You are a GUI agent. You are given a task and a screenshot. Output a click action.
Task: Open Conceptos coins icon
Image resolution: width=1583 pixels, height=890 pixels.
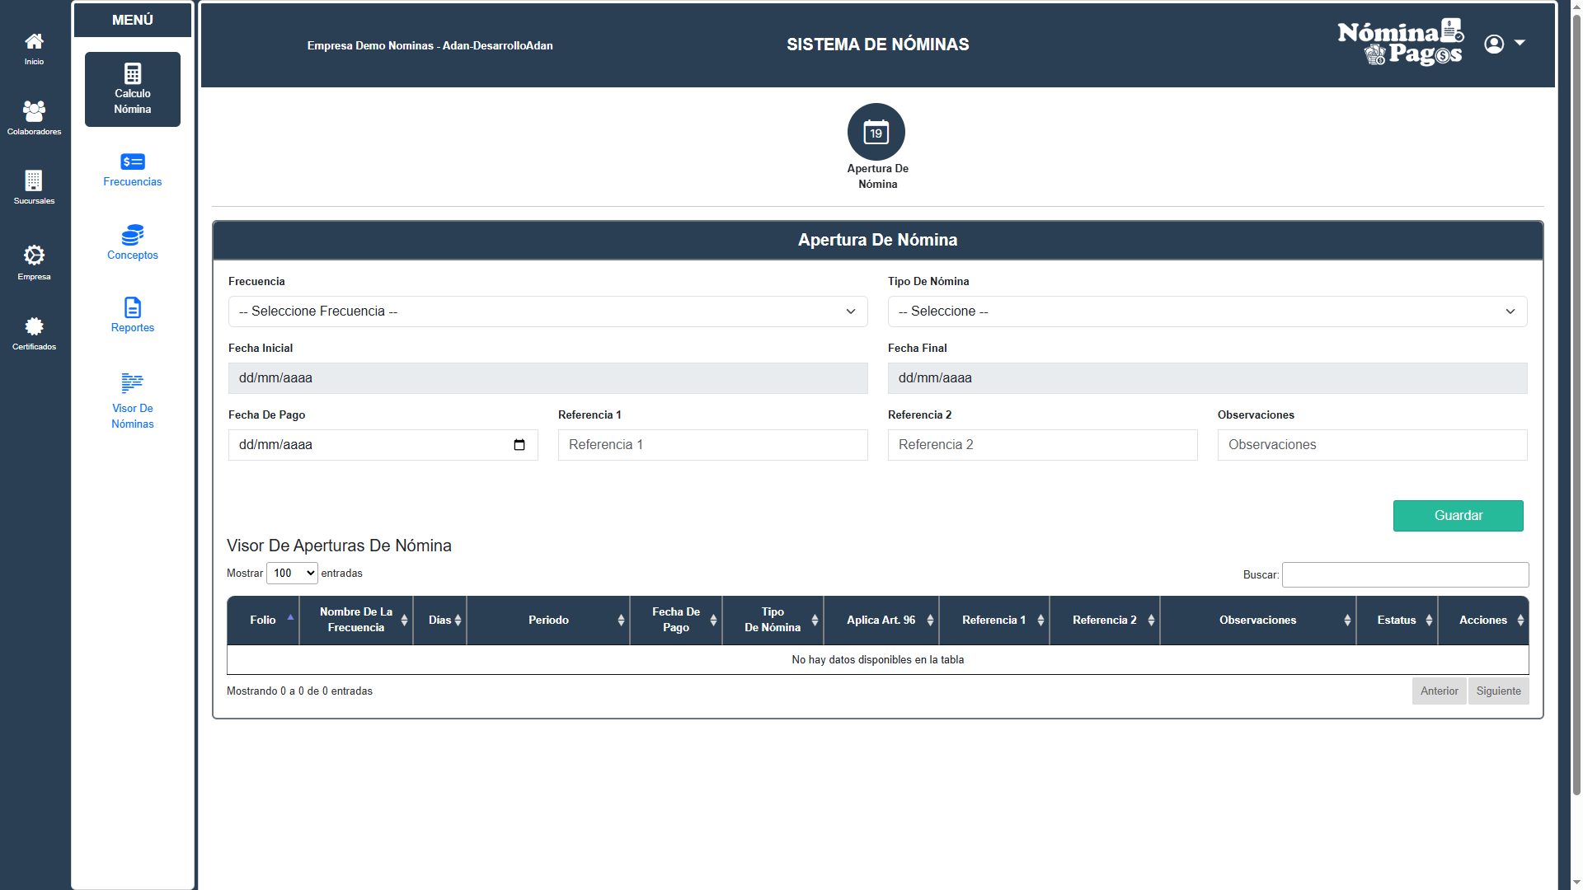coord(132,235)
